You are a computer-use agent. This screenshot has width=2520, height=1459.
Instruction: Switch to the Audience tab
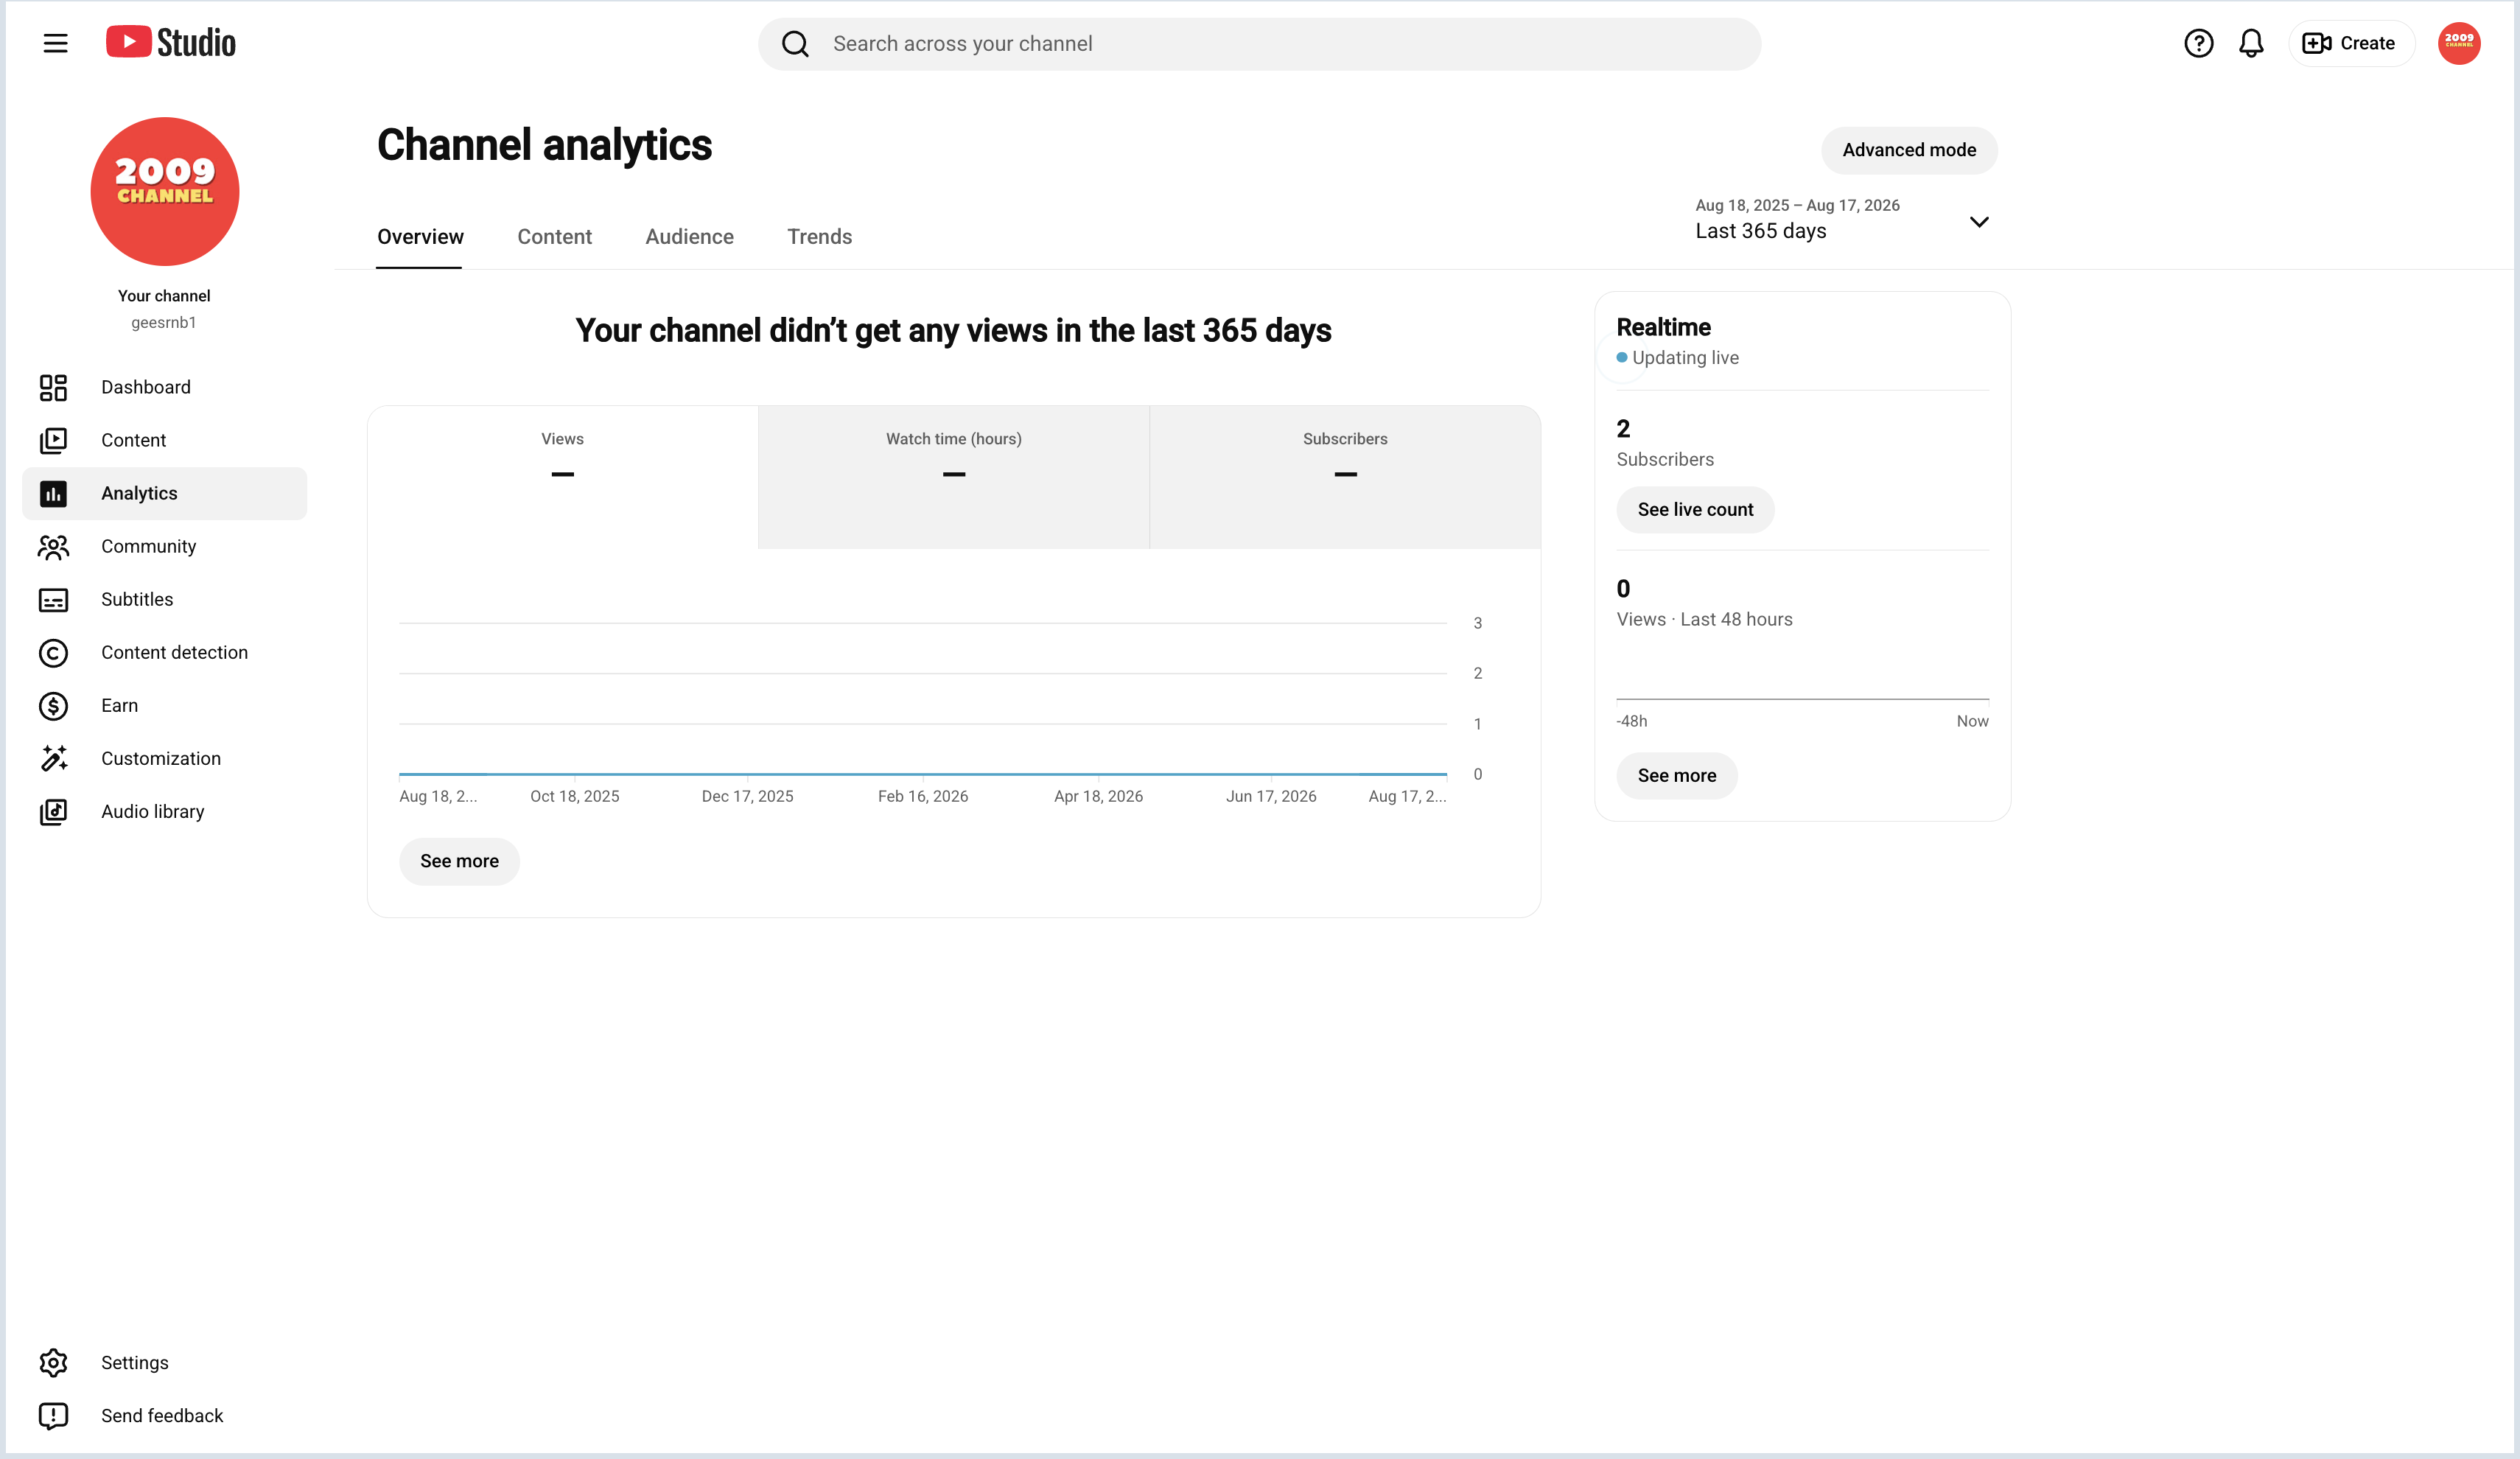click(x=689, y=237)
